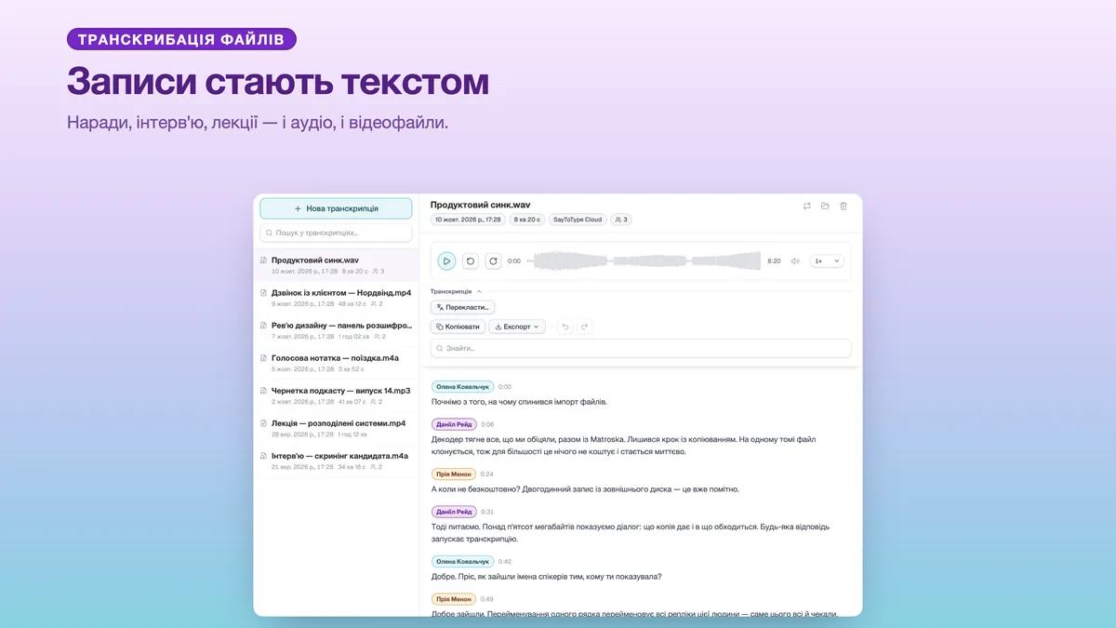The height and width of the screenshot is (628, 1116).
Task: Open Рев'ю дизайну — панель transcription
Action: tap(336, 330)
